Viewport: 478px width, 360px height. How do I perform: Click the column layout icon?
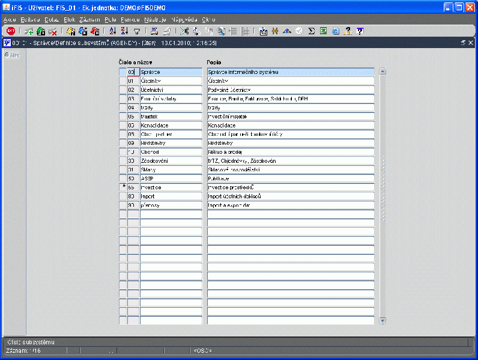tap(245, 31)
